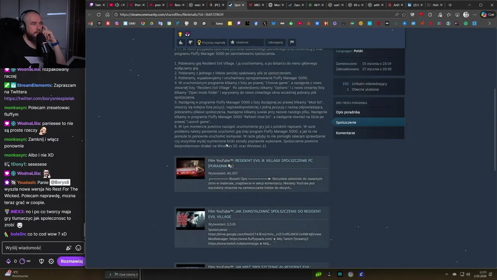497x280 pixels.
Task: Click the browser home icon
Action: click(108, 15)
